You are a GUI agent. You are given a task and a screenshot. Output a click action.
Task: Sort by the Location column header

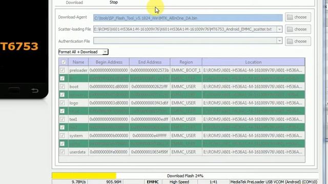253,62
